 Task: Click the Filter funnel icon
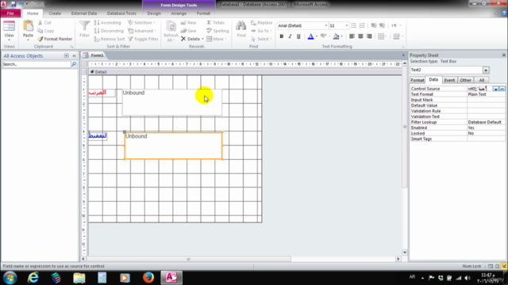85,26
